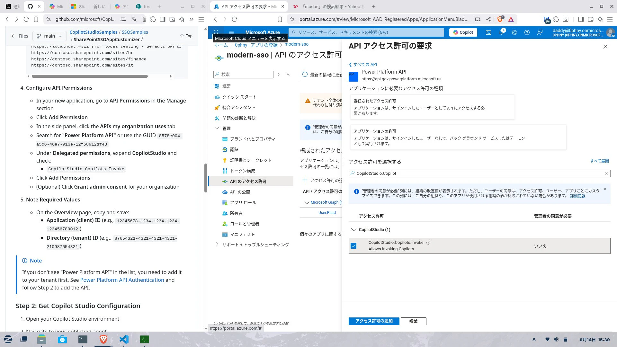Viewport: 617px width, 347px height.
Task: Open Azure feedback icon
Action: 540,32
